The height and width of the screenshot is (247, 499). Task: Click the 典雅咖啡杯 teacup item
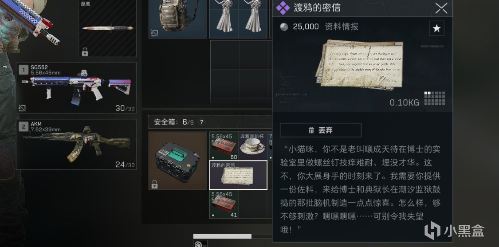click(x=252, y=146)
